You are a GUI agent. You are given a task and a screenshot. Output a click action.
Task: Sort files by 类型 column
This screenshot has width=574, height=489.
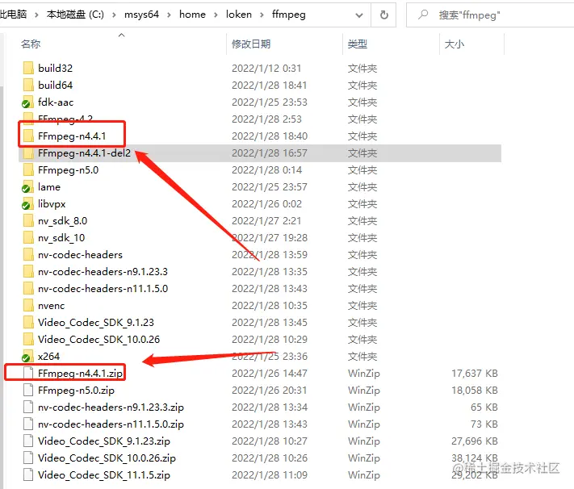(358, 44)
